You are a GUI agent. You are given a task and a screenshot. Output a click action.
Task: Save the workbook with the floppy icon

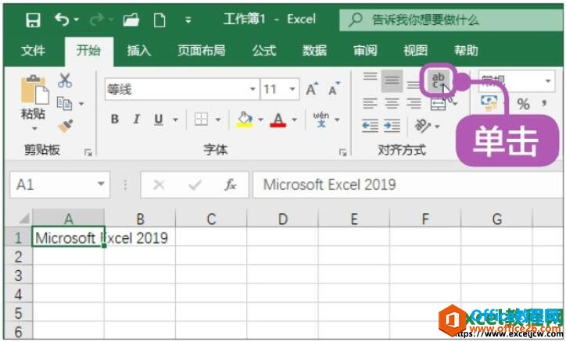(33, 20)
